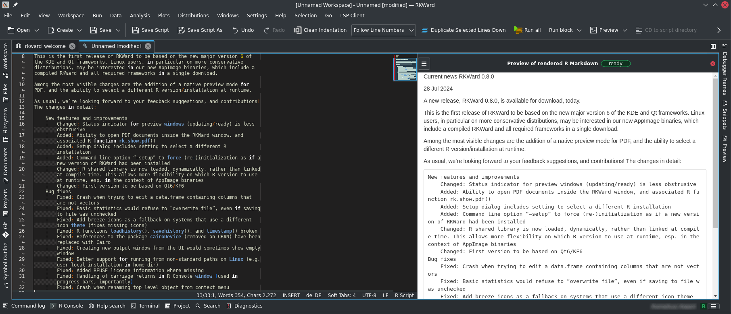Image resolution: width=731 pixels, height=314 pixels.
Task: Toggle the Git side panel
Action: coord(6,229)
